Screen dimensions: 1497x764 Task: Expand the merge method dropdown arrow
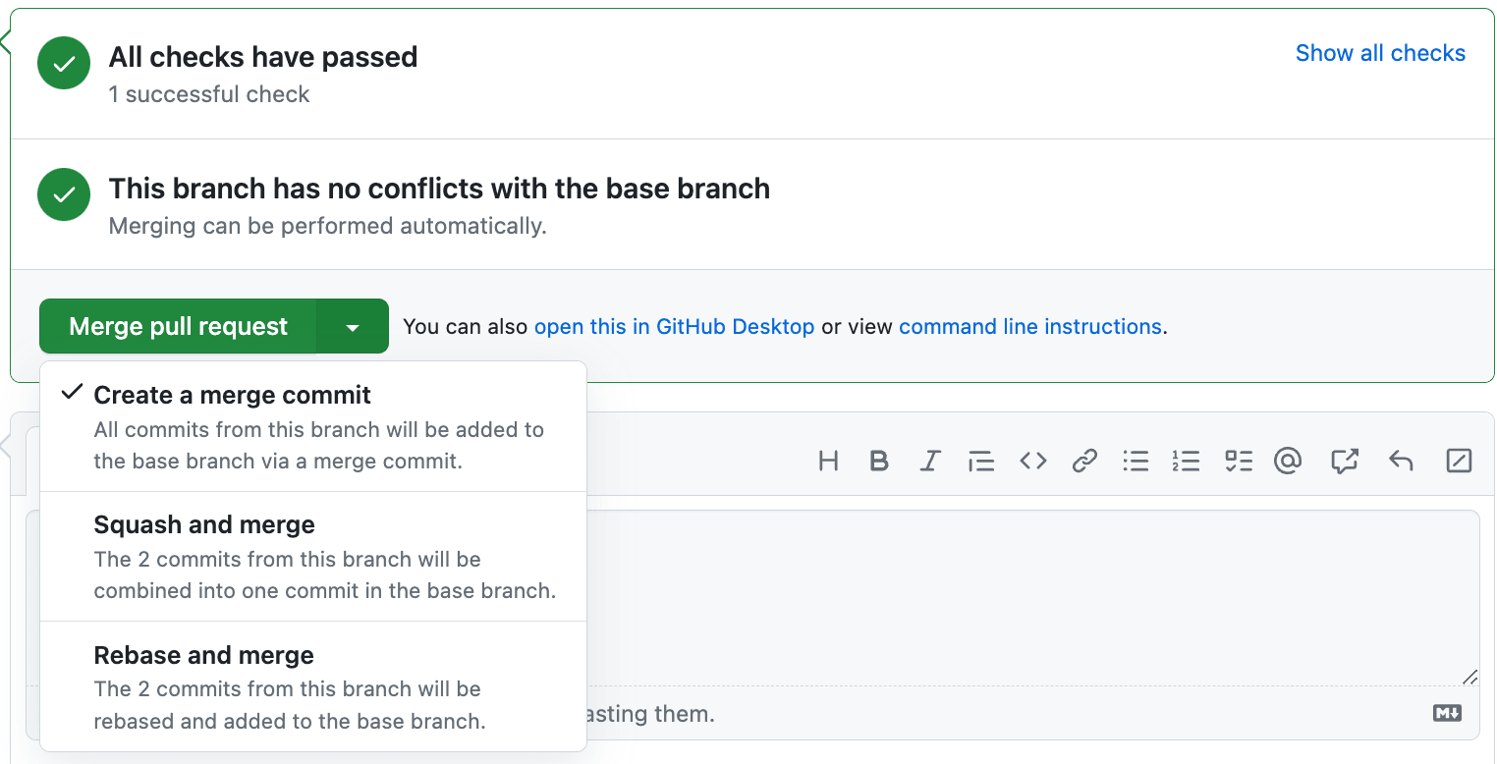click(x=353, y=327)
